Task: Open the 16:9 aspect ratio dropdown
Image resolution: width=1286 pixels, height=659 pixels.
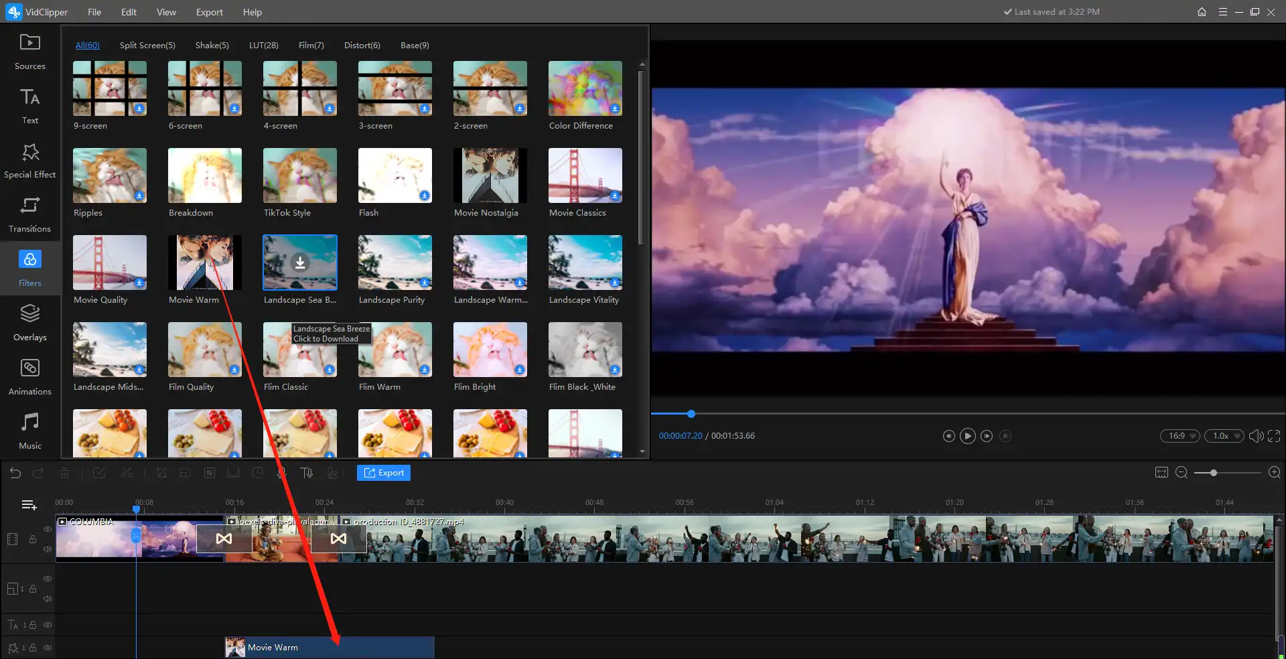Action: coord(1180,436)
